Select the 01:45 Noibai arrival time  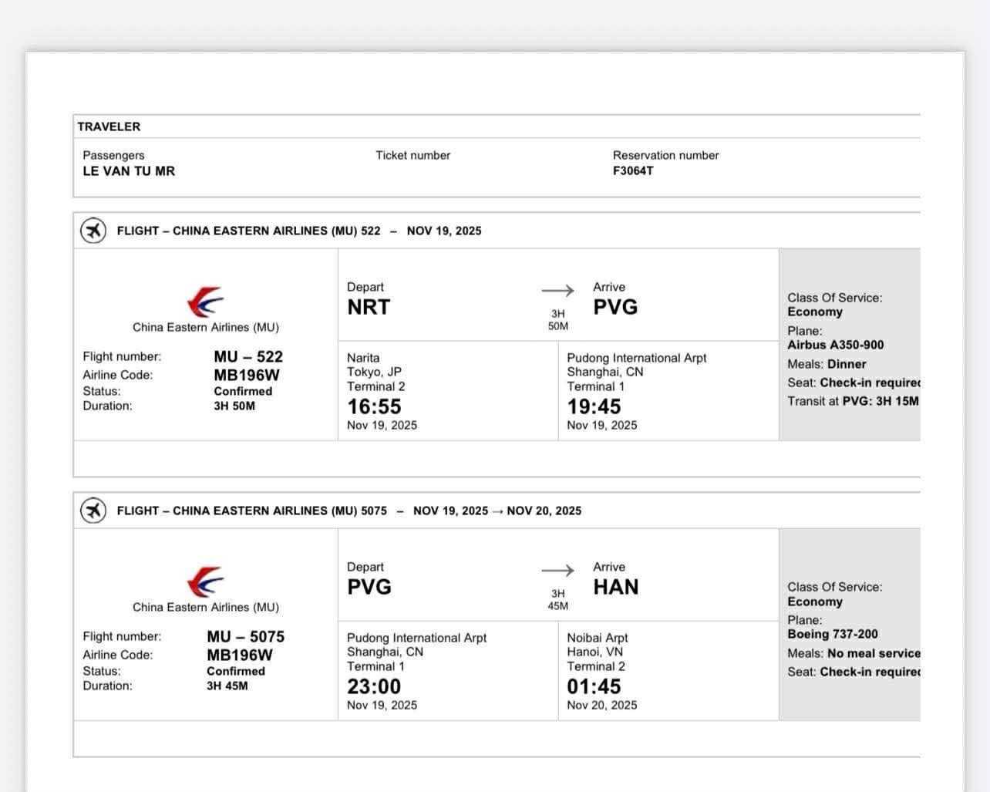coord(594,686)
